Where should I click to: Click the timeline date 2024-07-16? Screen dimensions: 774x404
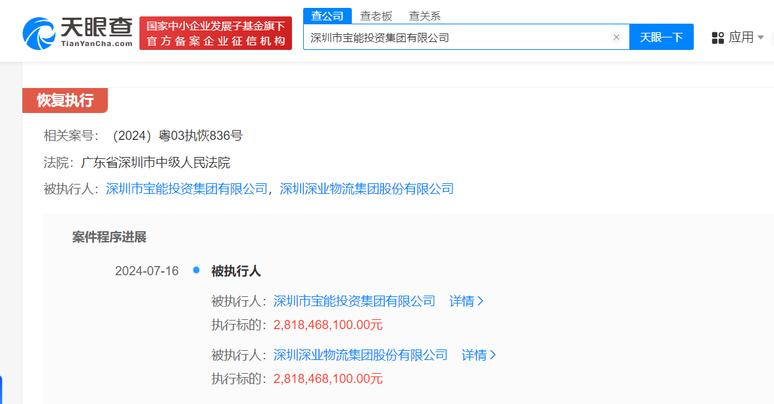[147, 270]
